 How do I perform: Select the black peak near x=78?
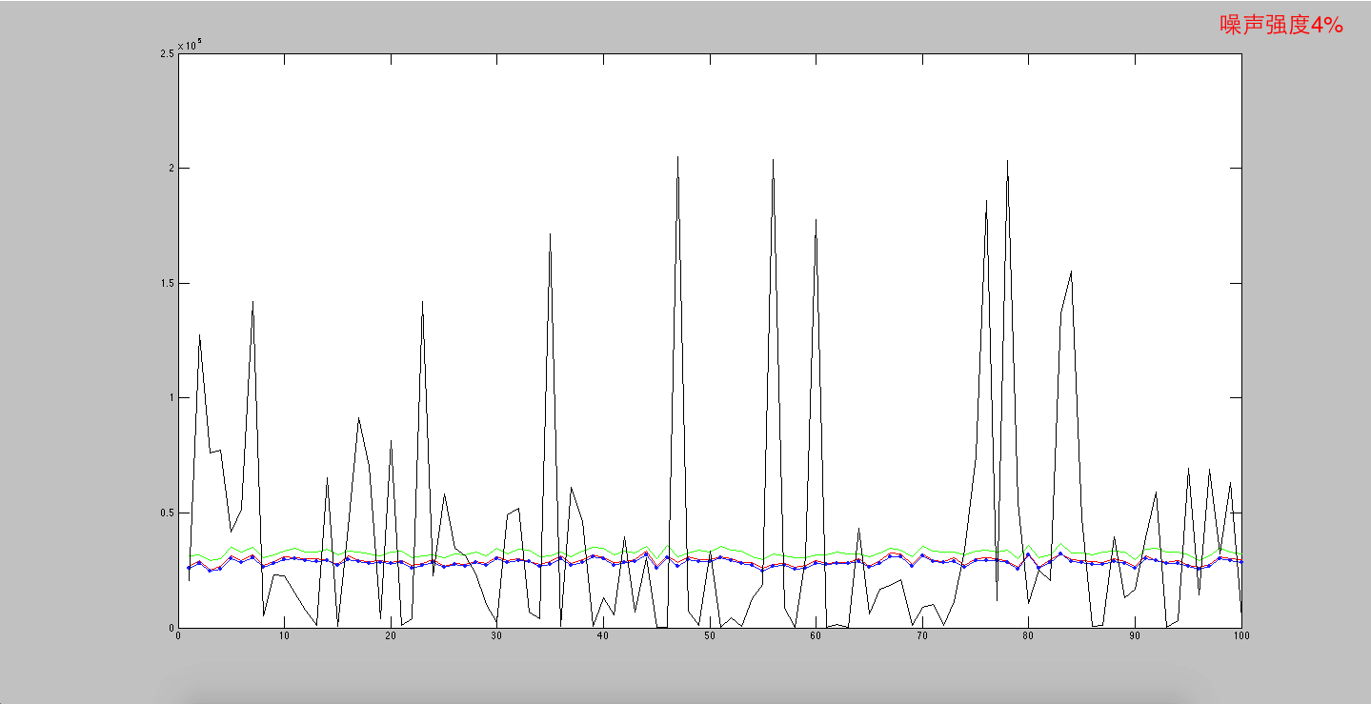click(1007, 162)
